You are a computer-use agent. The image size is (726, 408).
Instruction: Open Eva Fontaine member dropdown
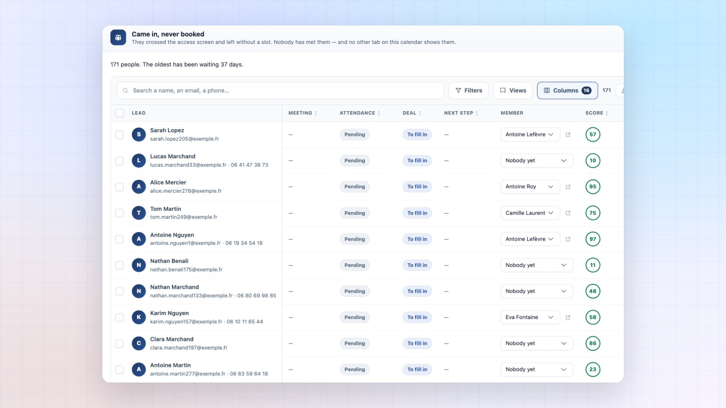[x=530, y=317]
